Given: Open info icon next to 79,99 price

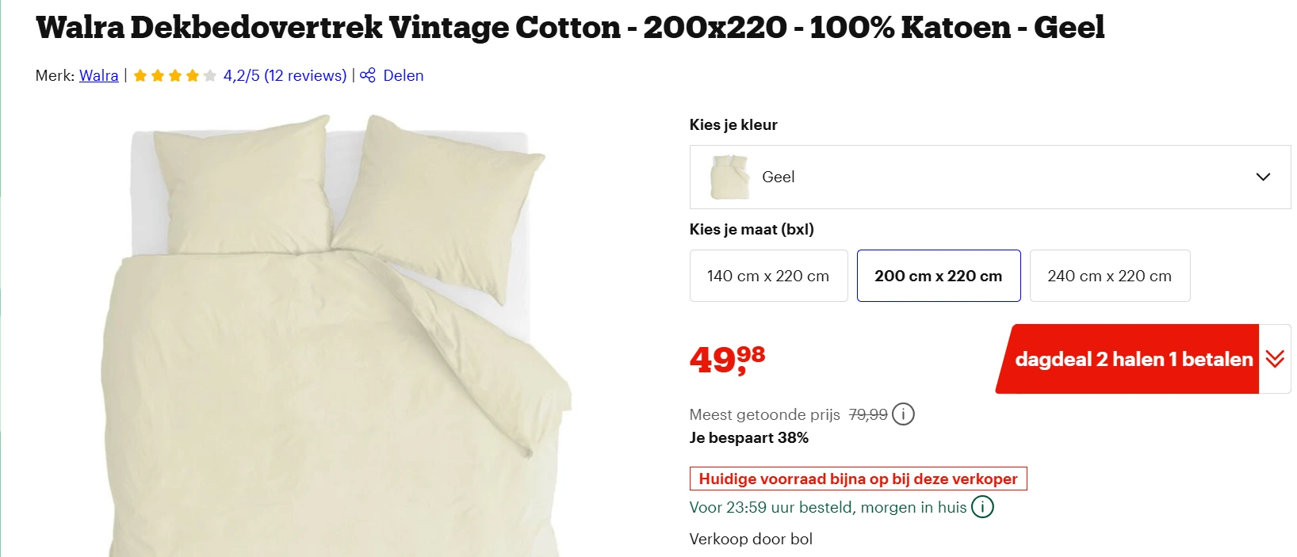Looking at the screenshot, I should [x=903, y=414].
